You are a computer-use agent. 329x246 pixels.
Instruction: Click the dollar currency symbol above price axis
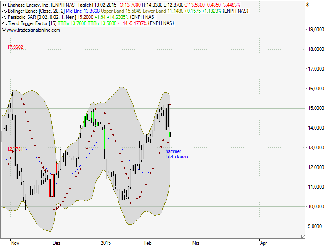tap(308, 4)
